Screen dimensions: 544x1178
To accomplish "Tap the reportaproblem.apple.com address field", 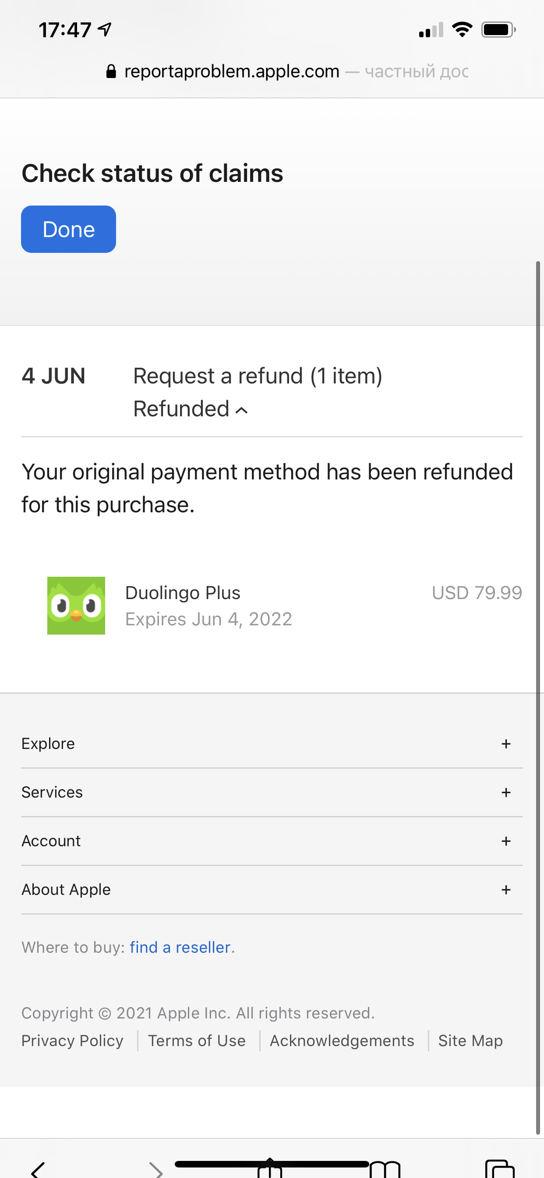I will click(x=232, y=71).
